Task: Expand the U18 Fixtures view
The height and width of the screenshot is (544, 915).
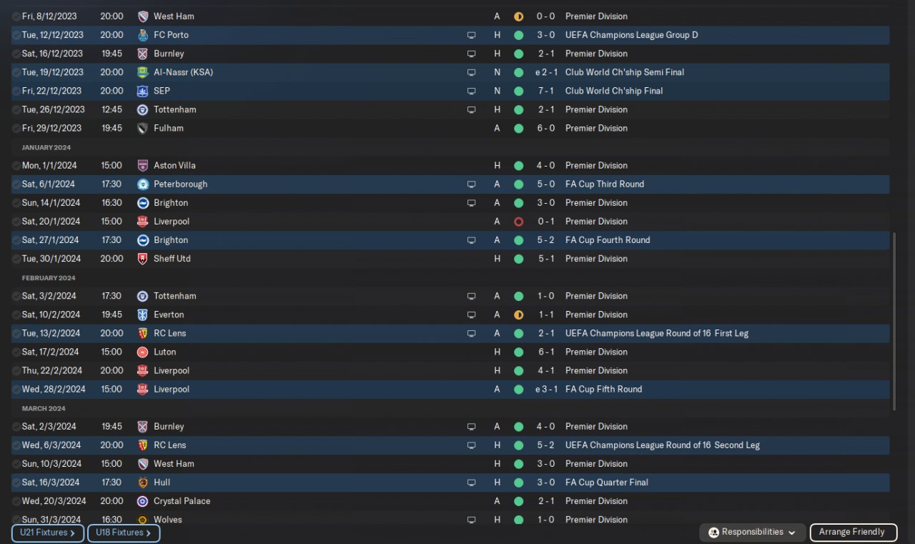Action: coord(123,533)
